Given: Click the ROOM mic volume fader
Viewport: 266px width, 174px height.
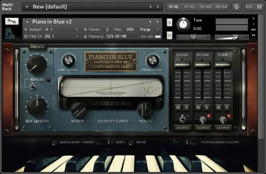Looking at the screenshot, I should tap(203, 65).
